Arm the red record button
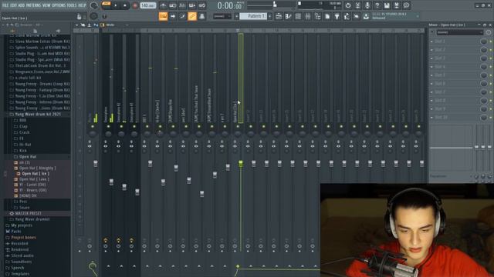Screen dimensions: 494x277 click(x=135, y=5)
